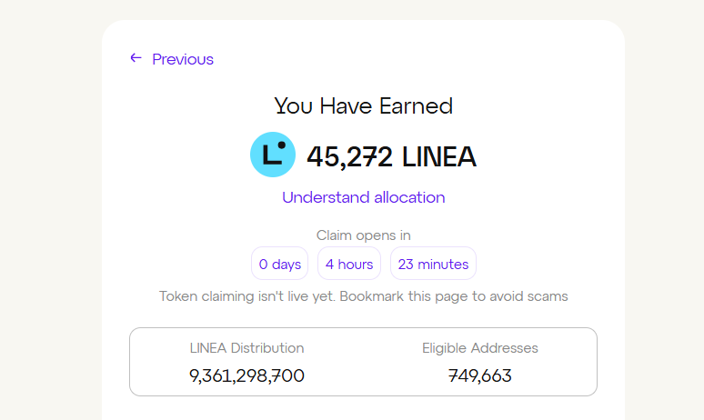Click the 0 days countdown pill
The height and width of the screenshot is (420, 704).
coord(280,264)
